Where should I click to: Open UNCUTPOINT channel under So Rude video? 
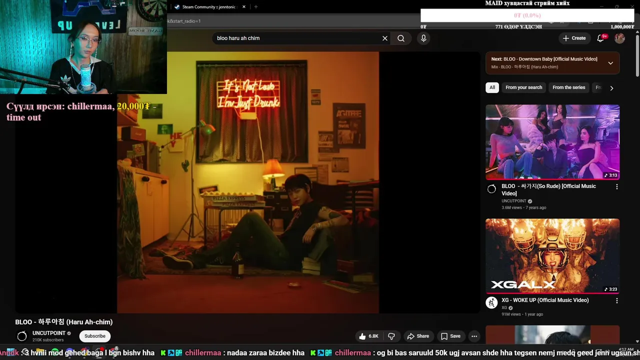514,201
